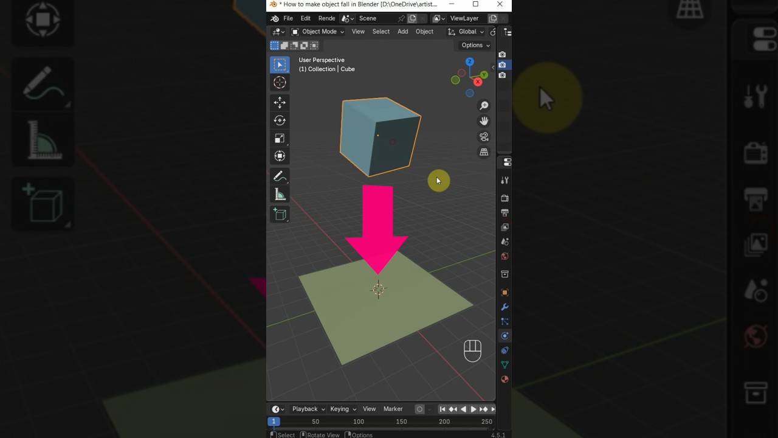Click the Blender logo menu
Image resolution: width=778 pixels, height=438 pixels.
(275, 18)
